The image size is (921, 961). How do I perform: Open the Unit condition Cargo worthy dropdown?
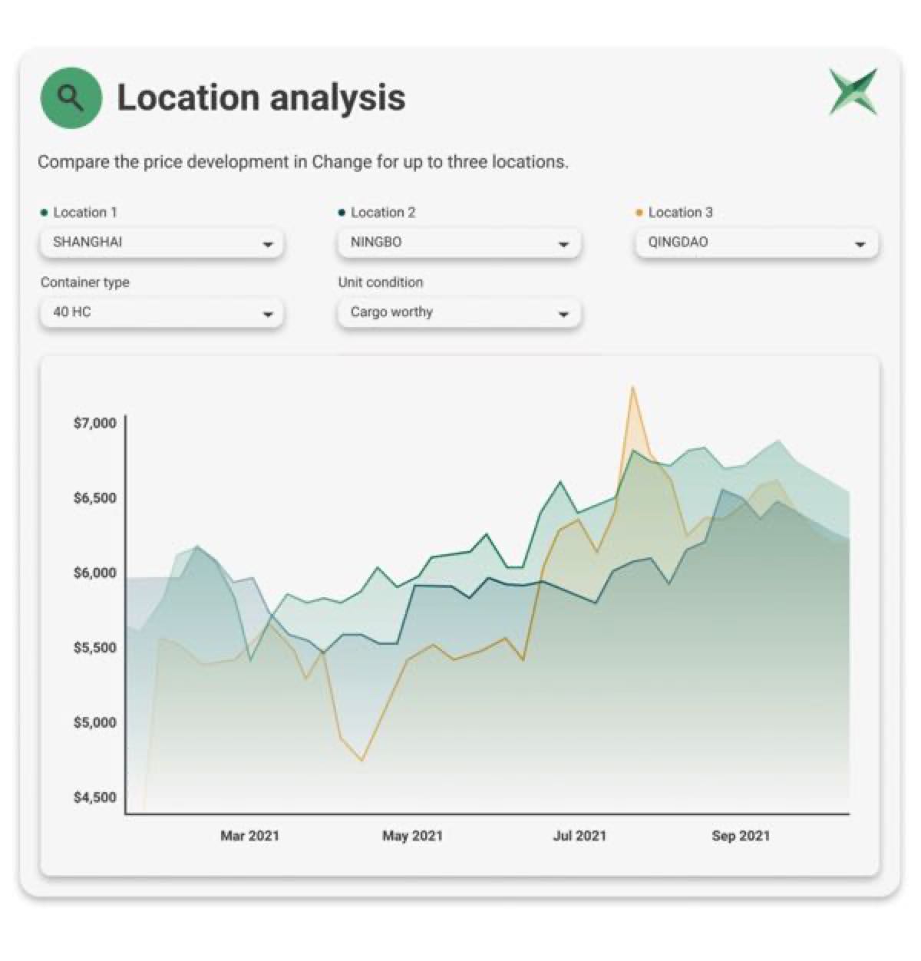tap(459, 312)
